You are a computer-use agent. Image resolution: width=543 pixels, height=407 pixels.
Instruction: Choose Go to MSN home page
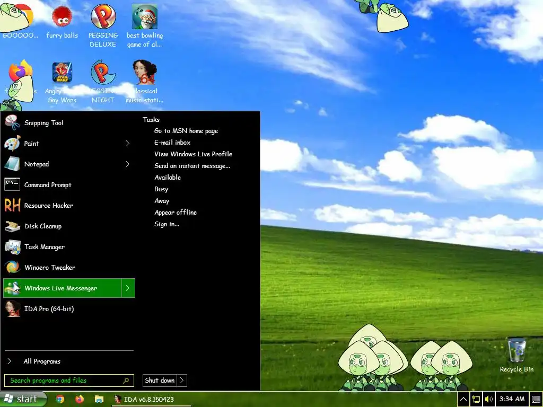(186, 131)
